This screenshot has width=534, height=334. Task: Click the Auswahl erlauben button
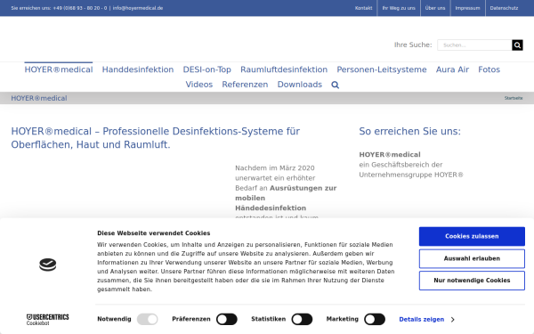click(472, 258)
